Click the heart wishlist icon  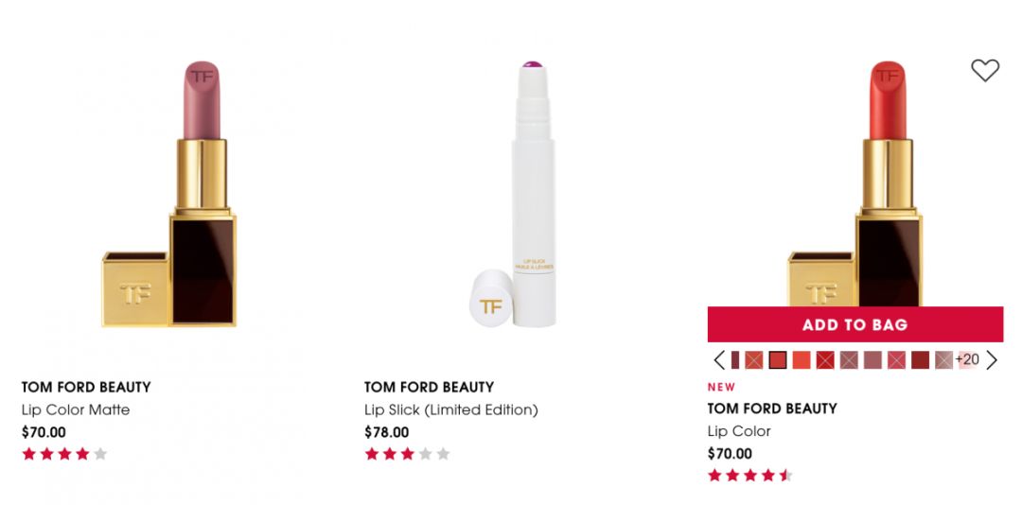pyautogui.click(x=984, y=70)
